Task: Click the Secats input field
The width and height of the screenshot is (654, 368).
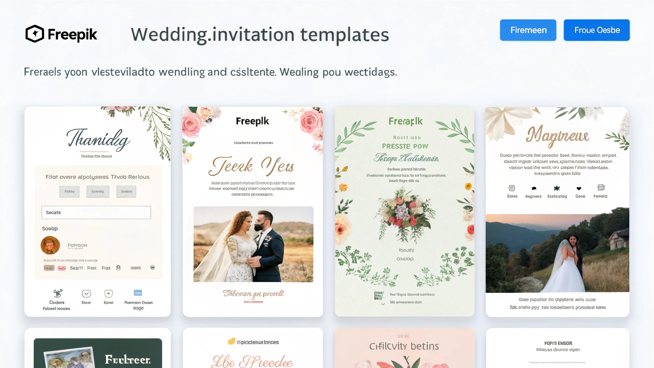Action: tap(96, 212)
